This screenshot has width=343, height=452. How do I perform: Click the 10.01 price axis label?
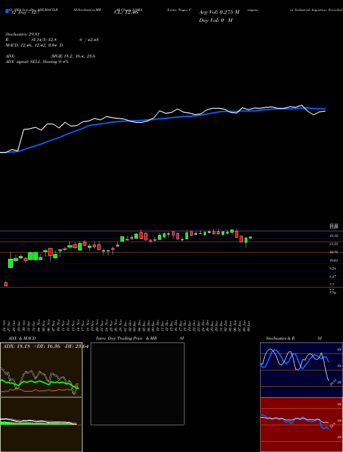[334, 260]
